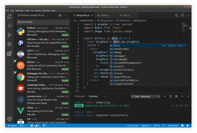This screenshot has height=133, width=197.
Task: Open the Debug view in activity bar
Action: click(x=9, y=44)
